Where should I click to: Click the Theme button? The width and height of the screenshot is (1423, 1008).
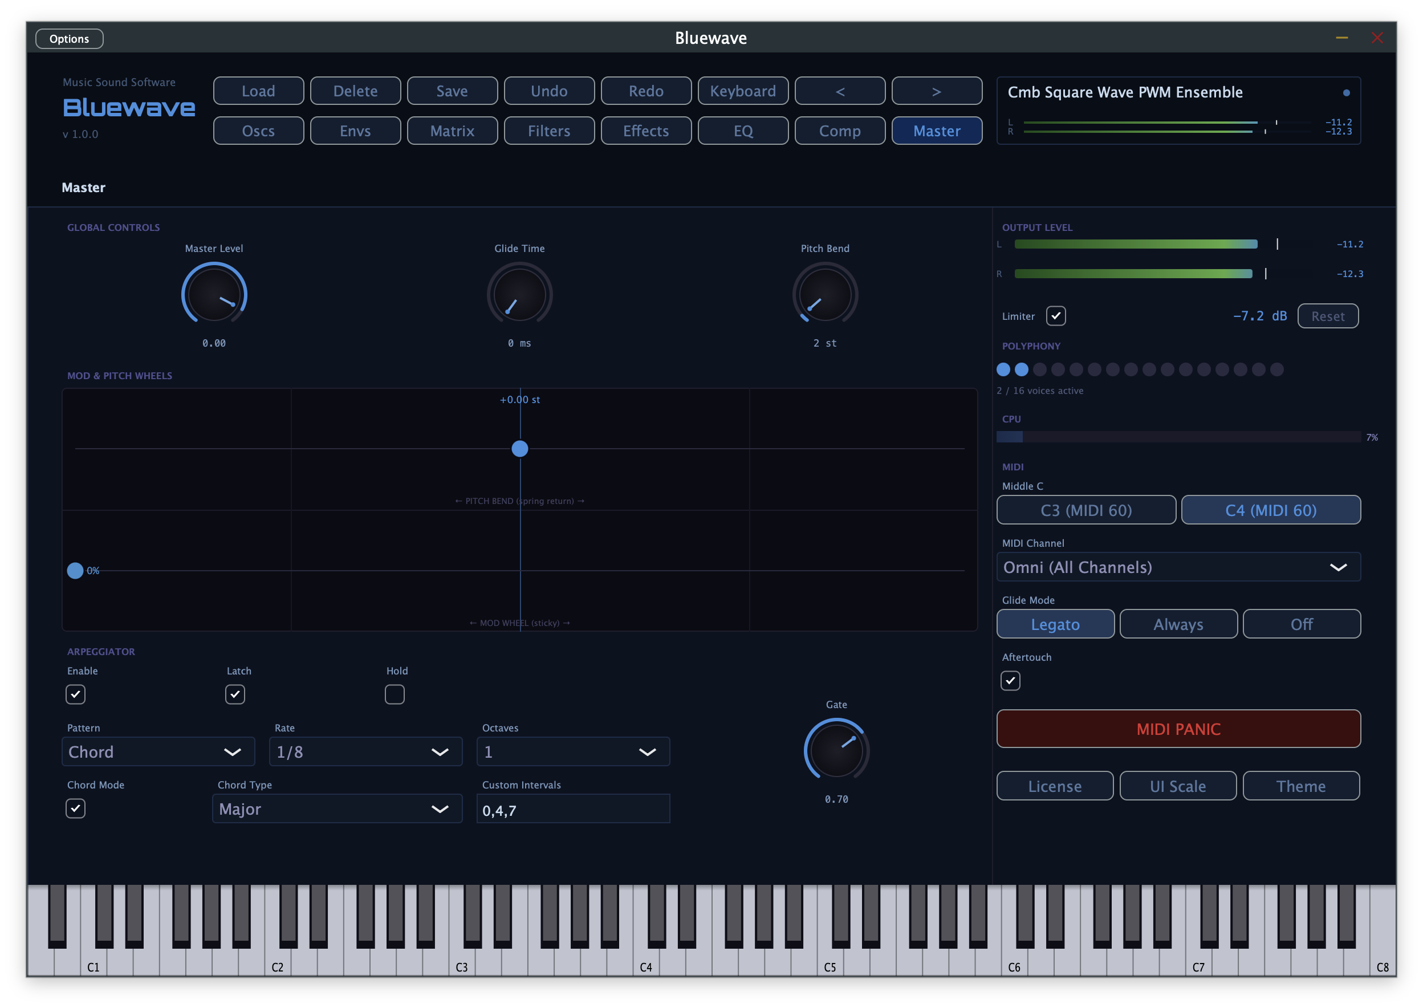[1301, 786]
